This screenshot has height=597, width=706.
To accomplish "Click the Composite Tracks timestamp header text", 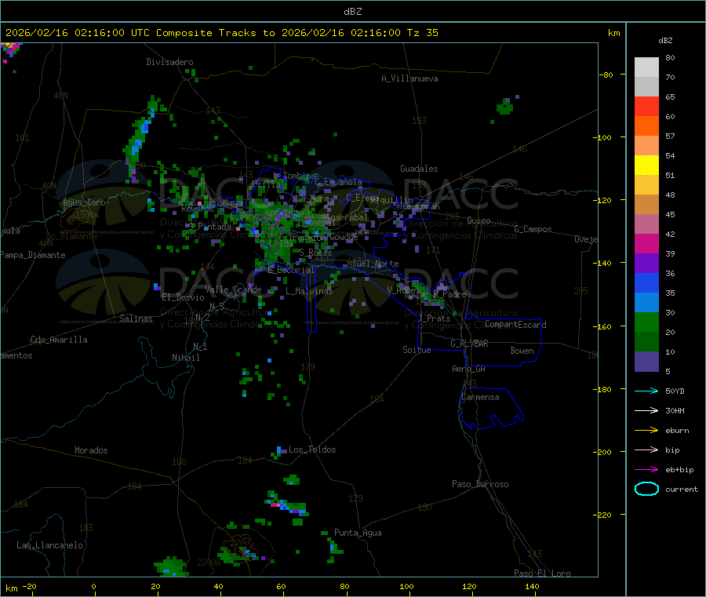I will tap(221, 32).
